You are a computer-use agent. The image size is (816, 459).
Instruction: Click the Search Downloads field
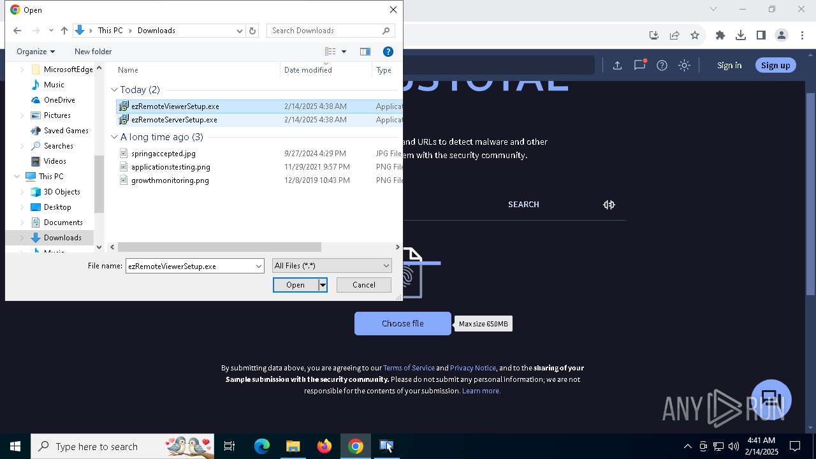tap(330, 31)
